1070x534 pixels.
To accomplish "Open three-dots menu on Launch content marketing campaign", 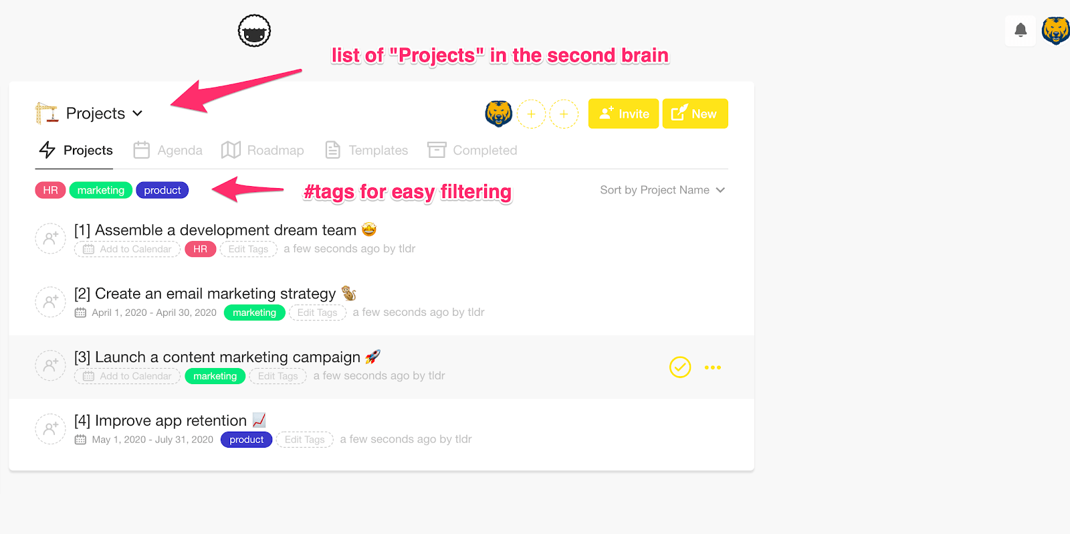I will (x=713, y=367).
